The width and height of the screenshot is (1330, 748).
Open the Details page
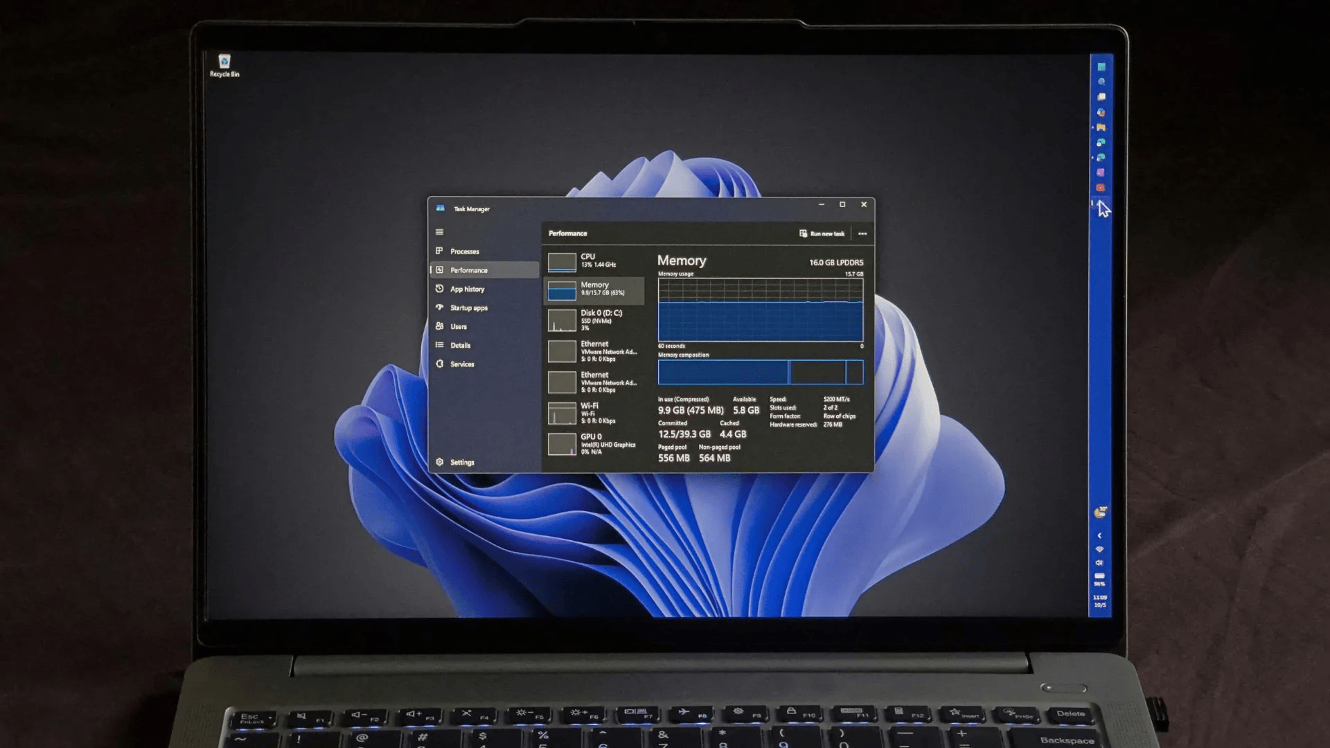[x=484, y=345]
